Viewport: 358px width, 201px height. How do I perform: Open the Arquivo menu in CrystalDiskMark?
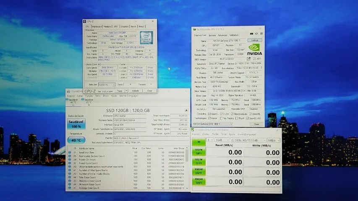[x=196, y=134]
